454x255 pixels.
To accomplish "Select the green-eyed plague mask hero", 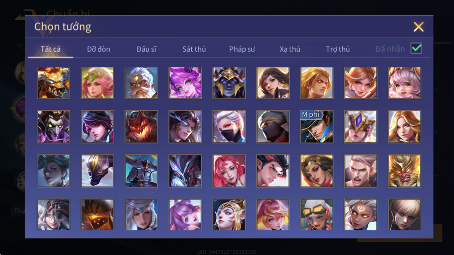I will click(x=53, y=127).
